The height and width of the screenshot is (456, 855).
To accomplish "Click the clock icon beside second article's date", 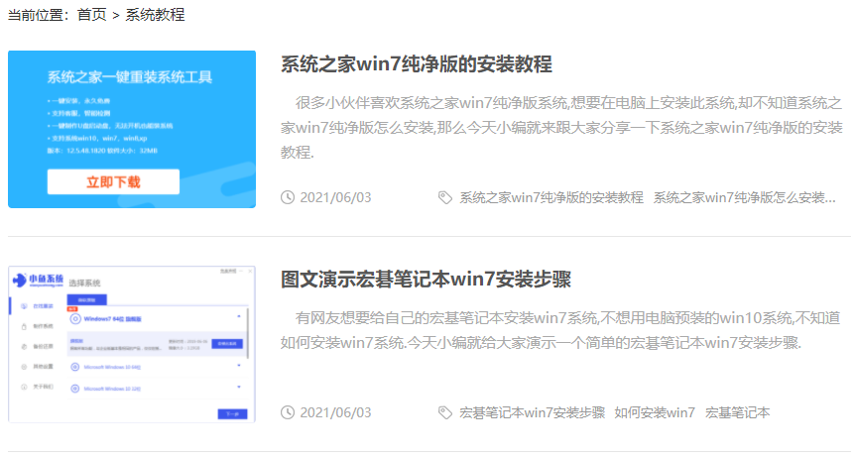I will point(288,412).
